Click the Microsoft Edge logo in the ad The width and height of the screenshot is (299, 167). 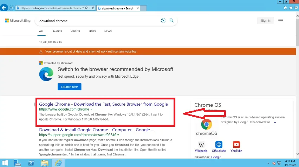coord(46,74)
